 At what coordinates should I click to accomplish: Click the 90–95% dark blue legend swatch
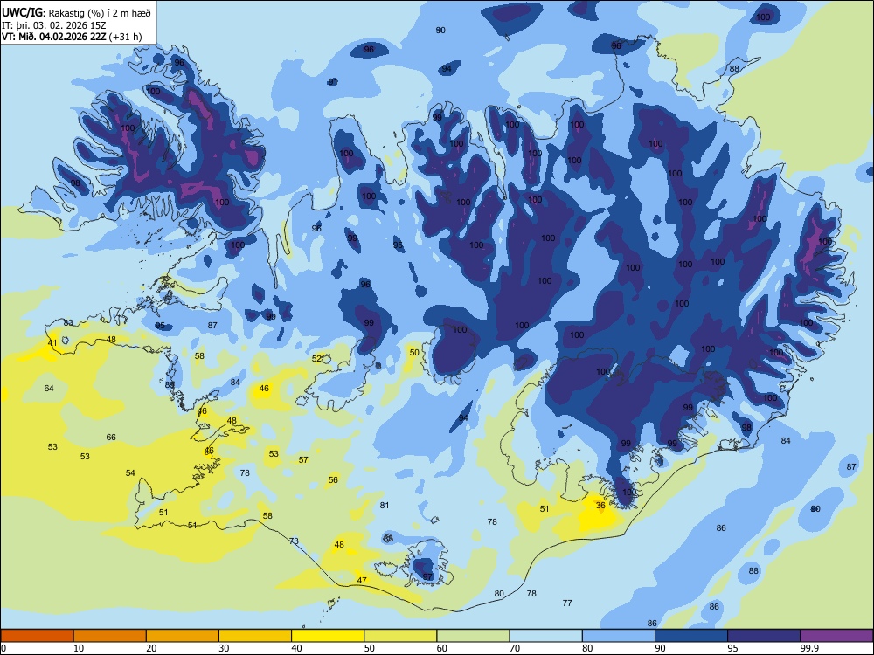[x=691, y=636]
